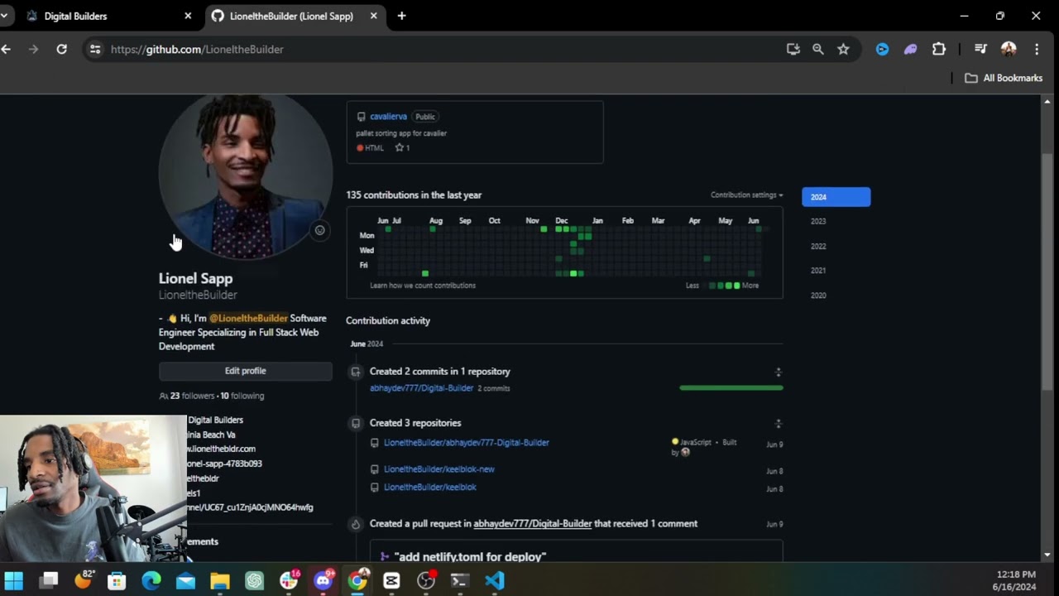This screenshot has width=1059, height=596.
Task: Open the 10 following link
Action: click(x=242, y=396)
